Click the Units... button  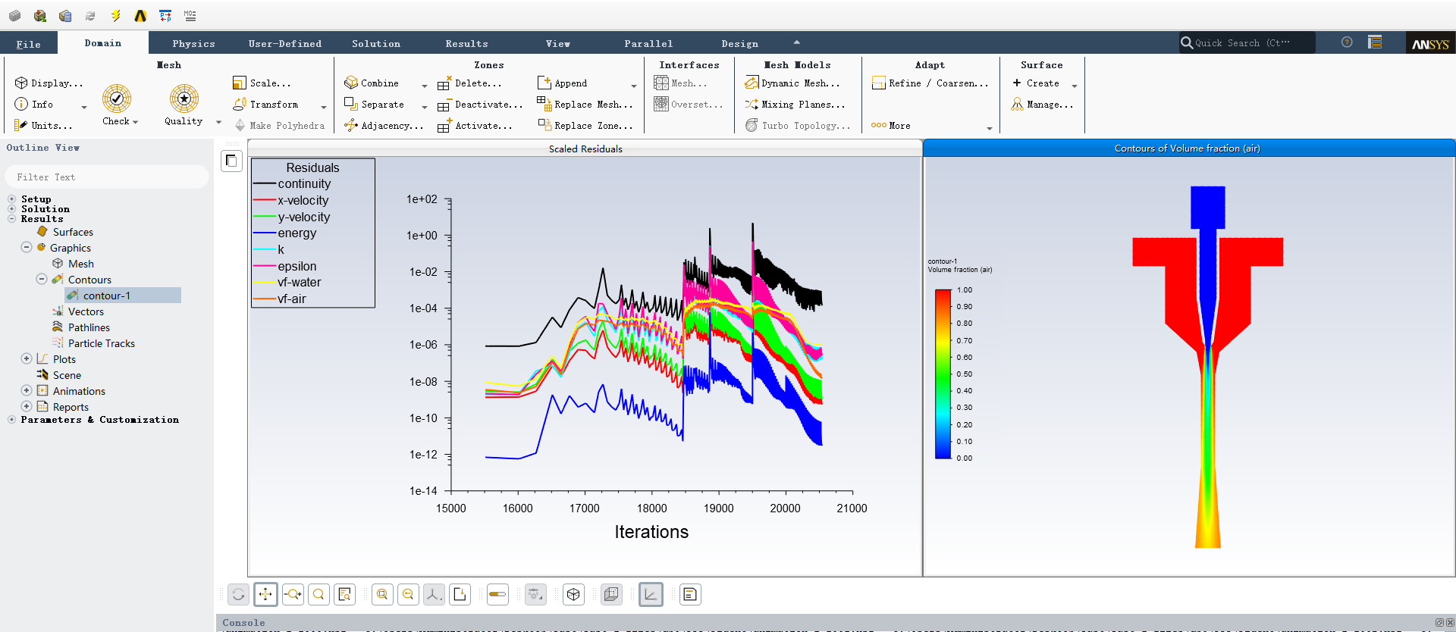(x=43, y=126)
